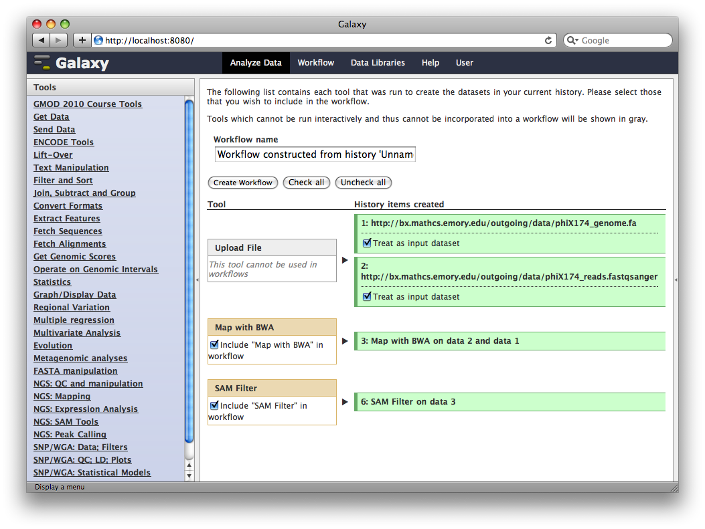Open the NGS: SAM Tools section
Viewport: 705px width, 529px height.
[66, 422]
